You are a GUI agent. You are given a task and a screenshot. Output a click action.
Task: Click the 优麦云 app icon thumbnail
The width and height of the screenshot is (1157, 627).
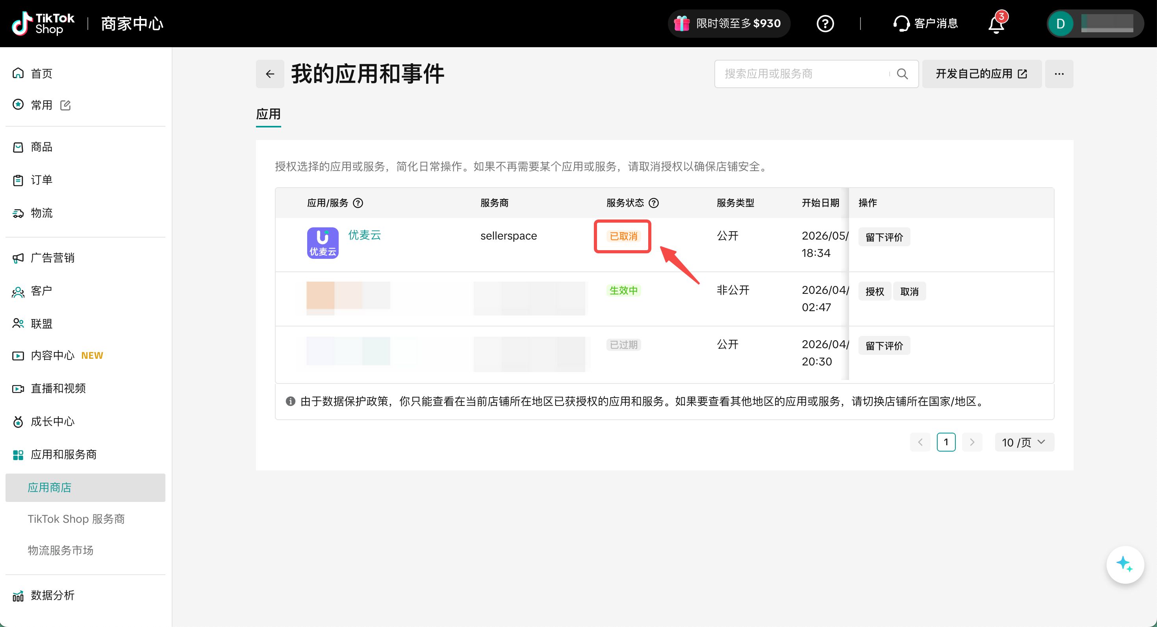pos(323,243)
